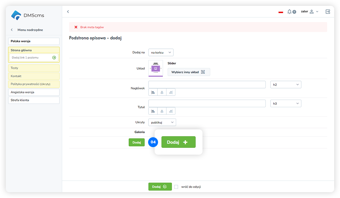Screen dimensions: 340x198
Task: Collapse sidebar with back arrow in top bar
Action: 68,12
